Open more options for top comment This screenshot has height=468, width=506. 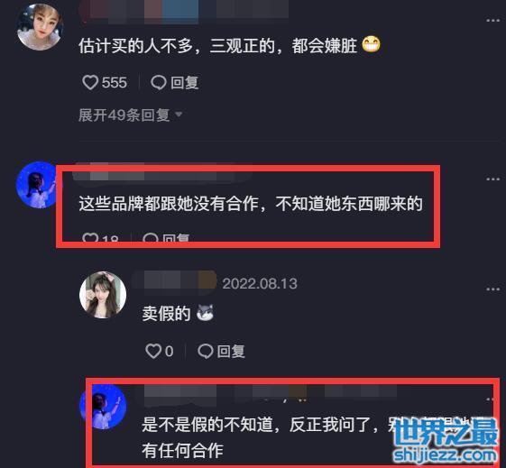[x=492, y=21]
